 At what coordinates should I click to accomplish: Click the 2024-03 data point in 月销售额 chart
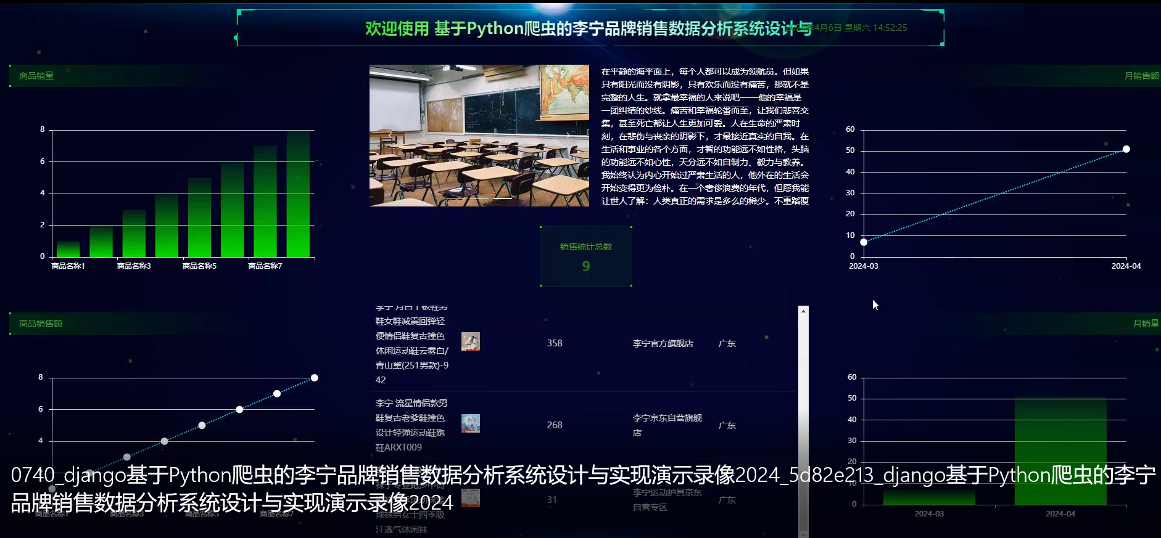tap(864, 242)
